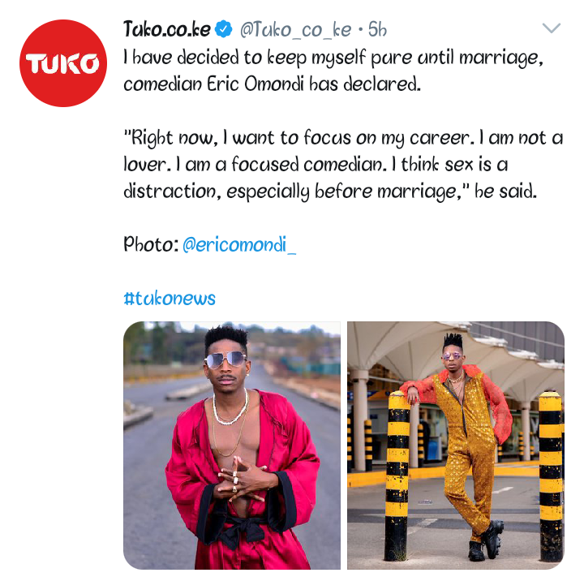The height and width of the screenshot is (577, 584).
Task: Open the Tuko red profile avatar
Action: click(x=63, y=63)
